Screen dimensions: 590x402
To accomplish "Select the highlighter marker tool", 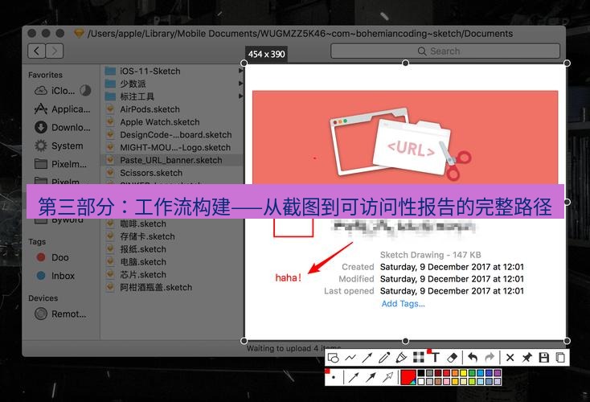I will pyautogui.click(x=401, y=358).
